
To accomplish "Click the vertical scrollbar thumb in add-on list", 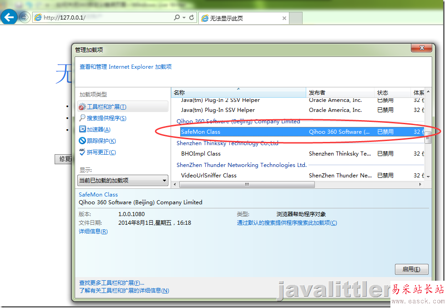I will click(x=428, y=138).
